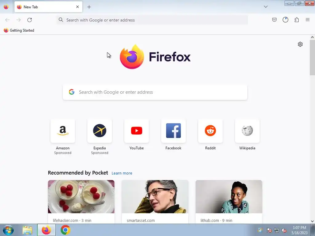Click the Learn more Pocket link

click(x=122, y=173)
